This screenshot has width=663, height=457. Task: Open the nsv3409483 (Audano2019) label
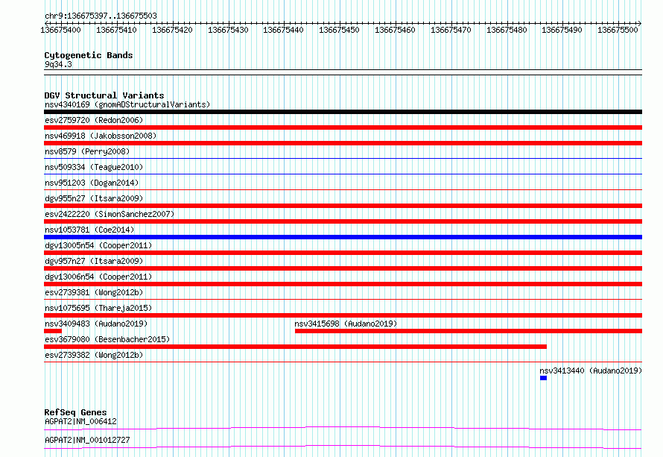click(x=96, y=324)
